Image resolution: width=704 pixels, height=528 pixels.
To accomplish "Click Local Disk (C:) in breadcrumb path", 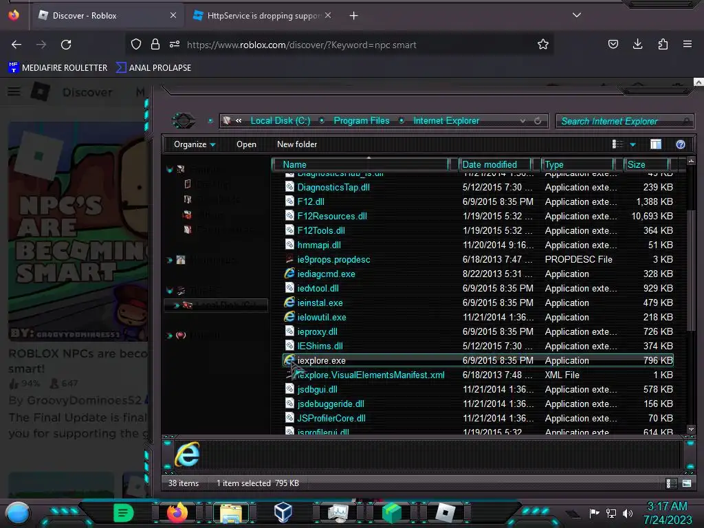I will [280, 121].
